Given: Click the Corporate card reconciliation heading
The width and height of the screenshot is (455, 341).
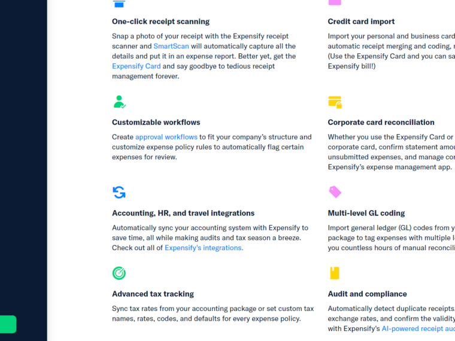Looking at the screenshot, I should [x=381, y=123].
